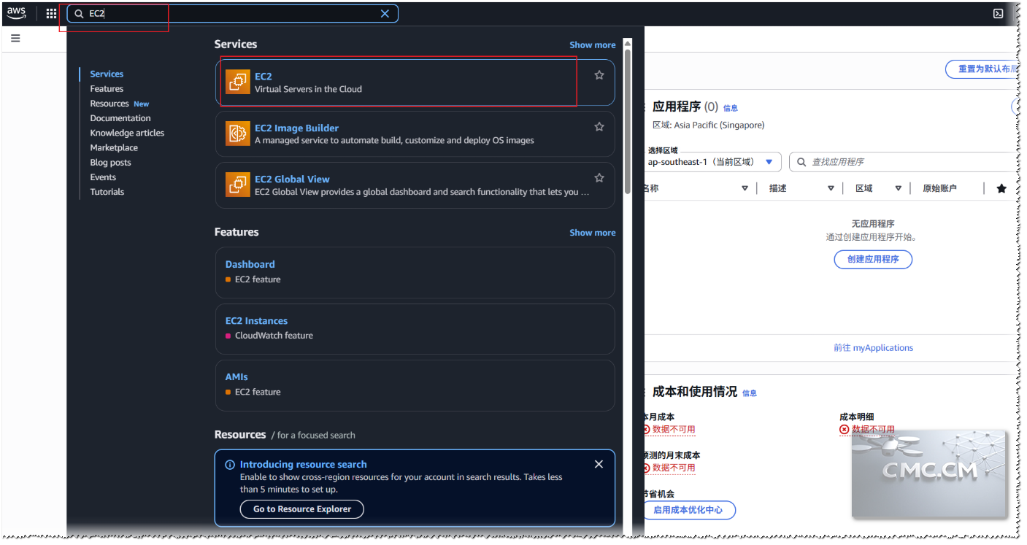This screenshot has width=1027, height=545.
Task: Select Events category
Action: (x=103, y=177)
